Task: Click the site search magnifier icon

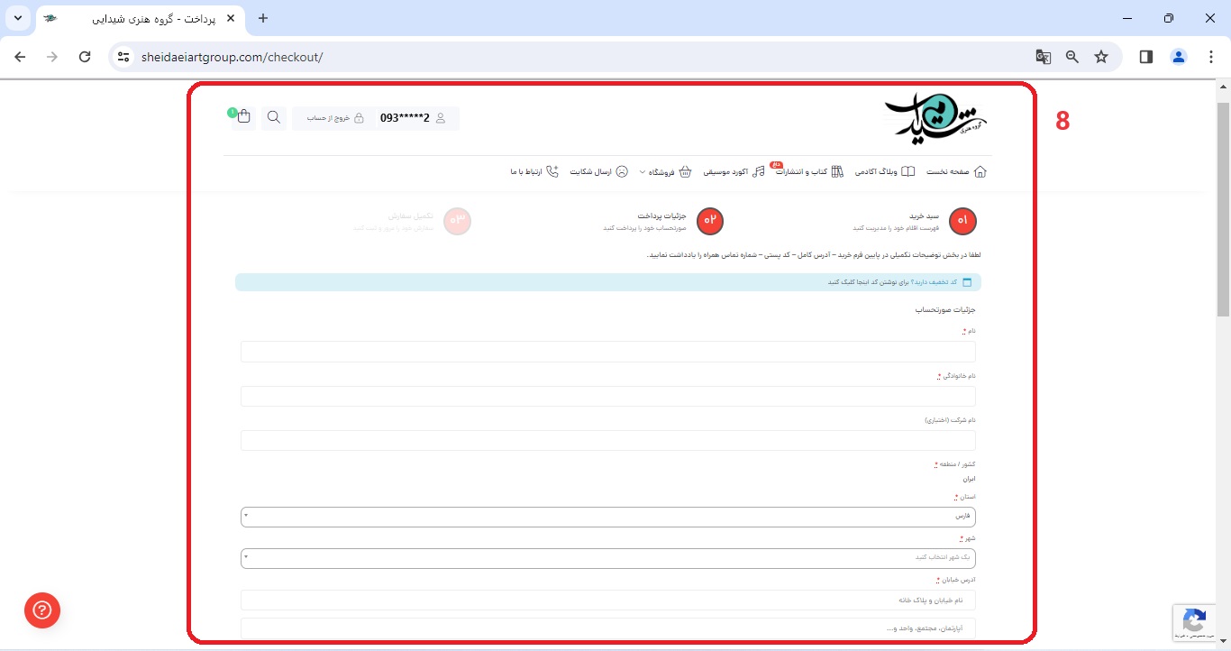Action: point(274,118)
